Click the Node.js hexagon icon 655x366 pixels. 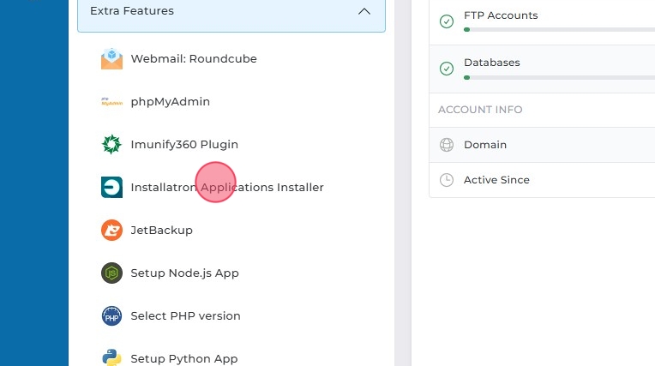click(111, 273)
